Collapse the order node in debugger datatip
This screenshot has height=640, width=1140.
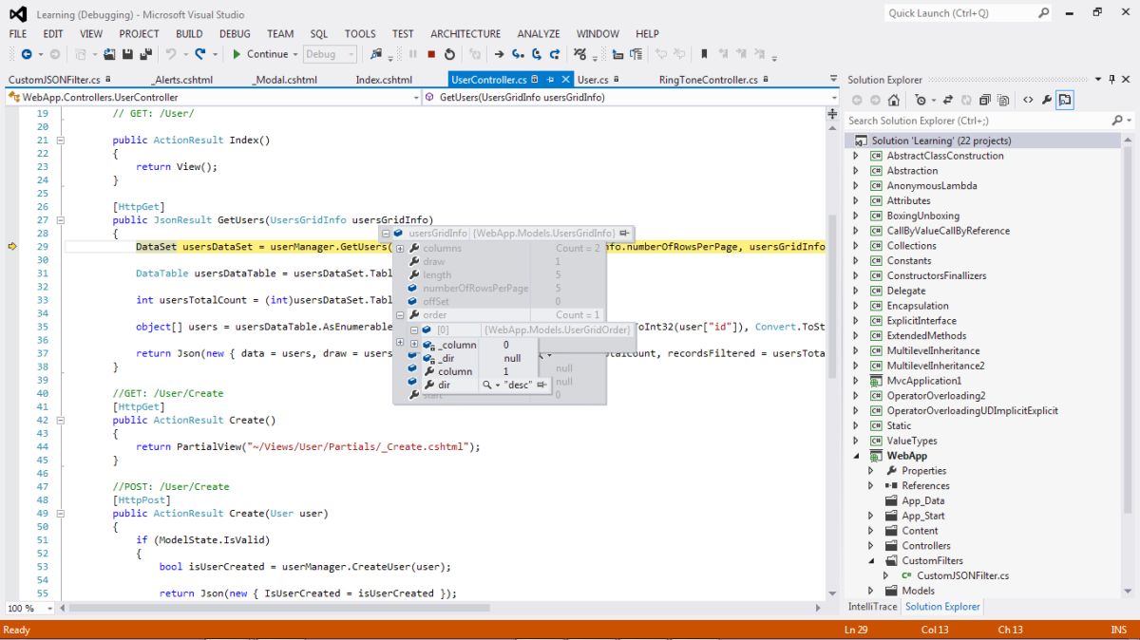pyautogui.click(x=400, y=314)
